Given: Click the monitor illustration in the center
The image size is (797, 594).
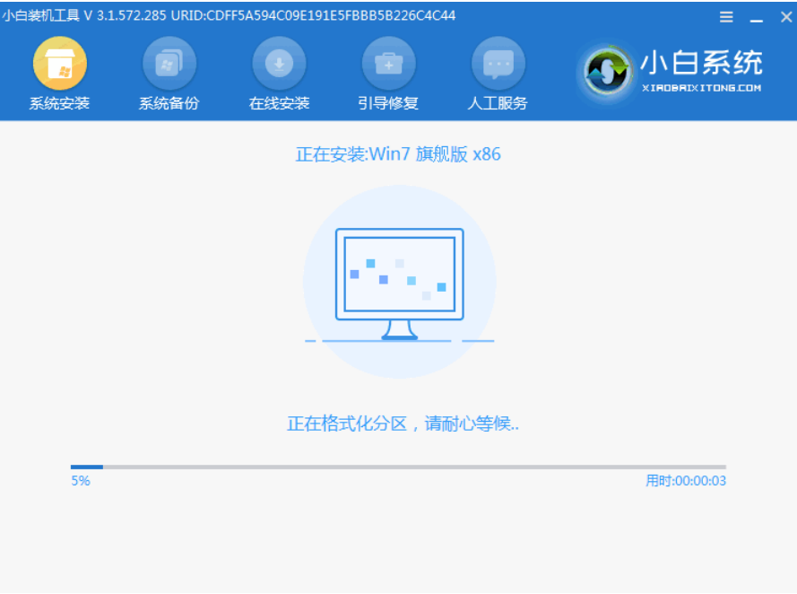Looking at the screenshot, I should 399,283.
